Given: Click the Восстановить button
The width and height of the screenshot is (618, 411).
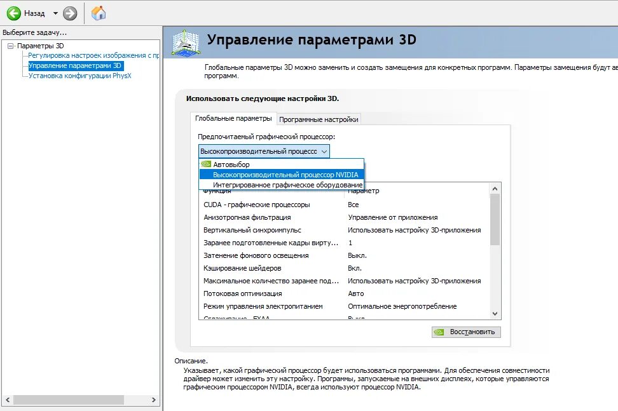Looking at the screenshot, I should 466,332.
